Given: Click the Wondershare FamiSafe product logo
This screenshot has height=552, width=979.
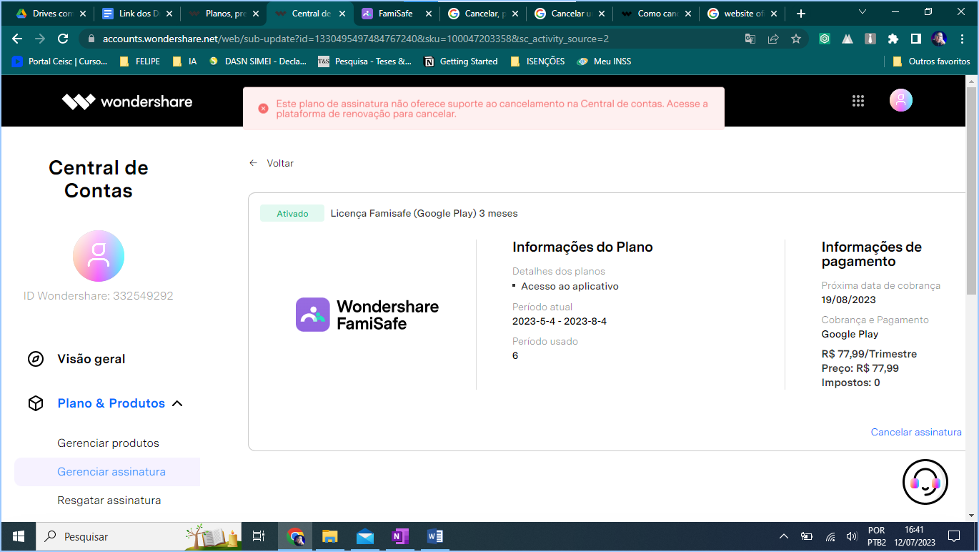Looking at the screenshot, I should click(367, 315).
